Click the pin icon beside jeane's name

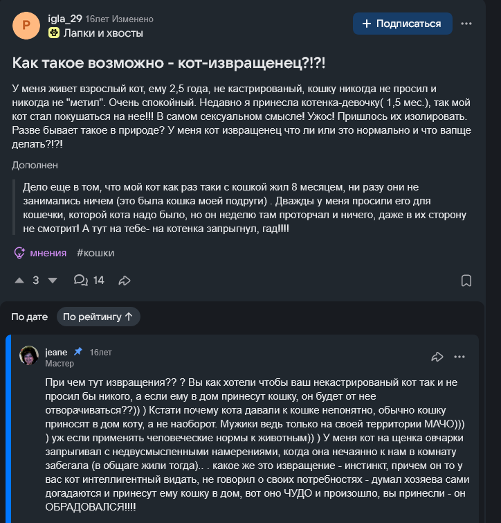pyautogui.click(x=78, y=351)
